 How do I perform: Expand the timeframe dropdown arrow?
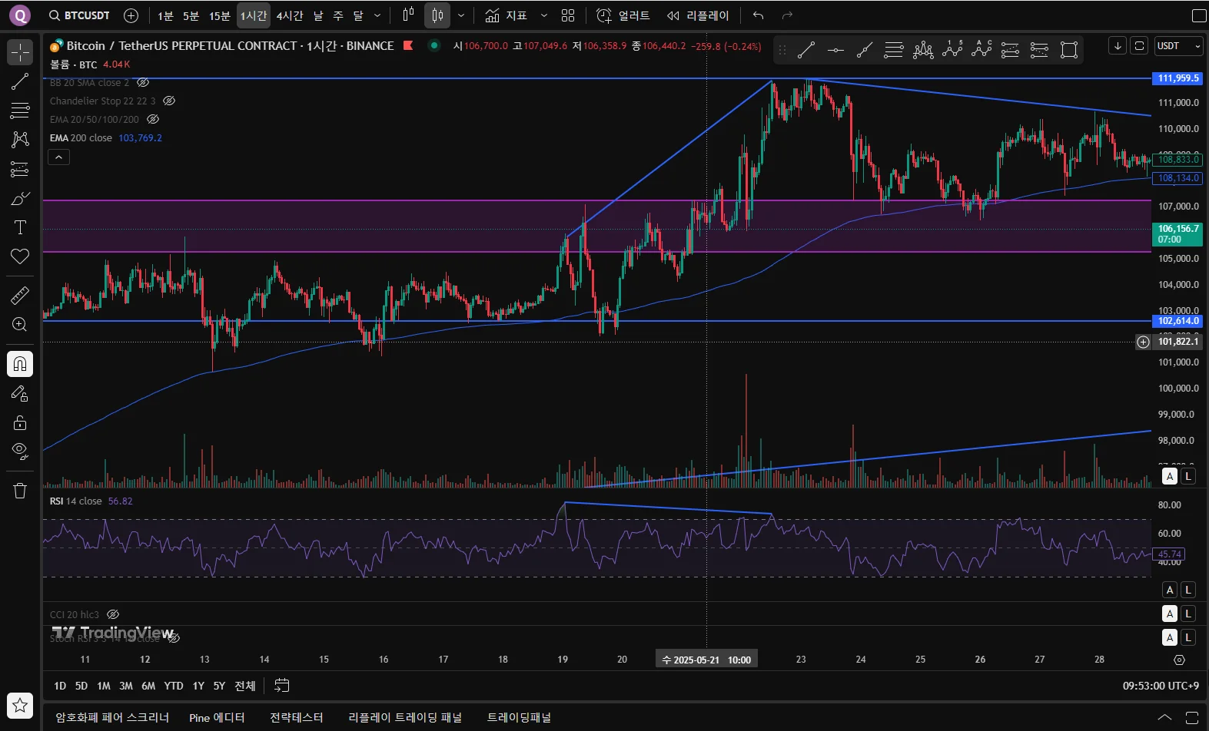tap(377, 15)
